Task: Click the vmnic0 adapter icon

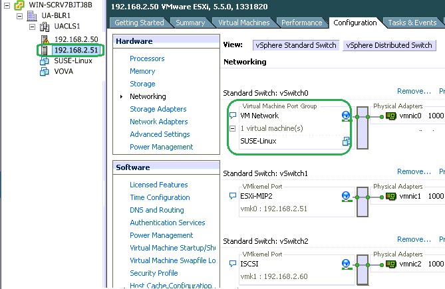Action: pyautogui.click(x=391, y=116)
